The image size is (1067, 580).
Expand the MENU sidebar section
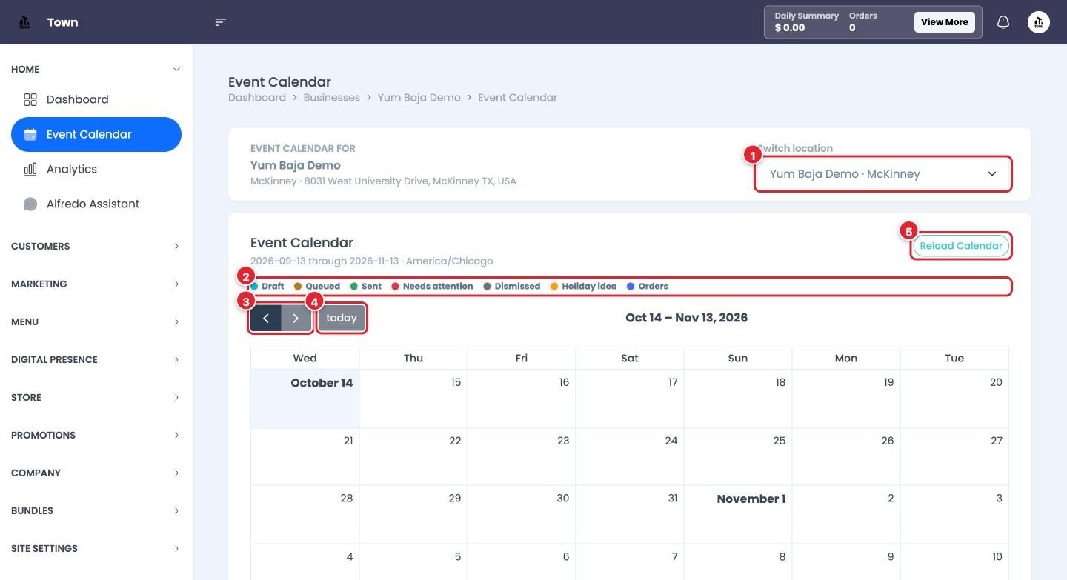(x=96, y=321)
